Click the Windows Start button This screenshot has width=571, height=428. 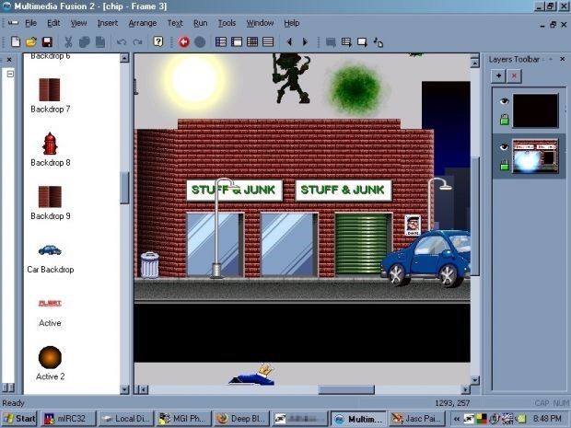(x=19, y=419)
